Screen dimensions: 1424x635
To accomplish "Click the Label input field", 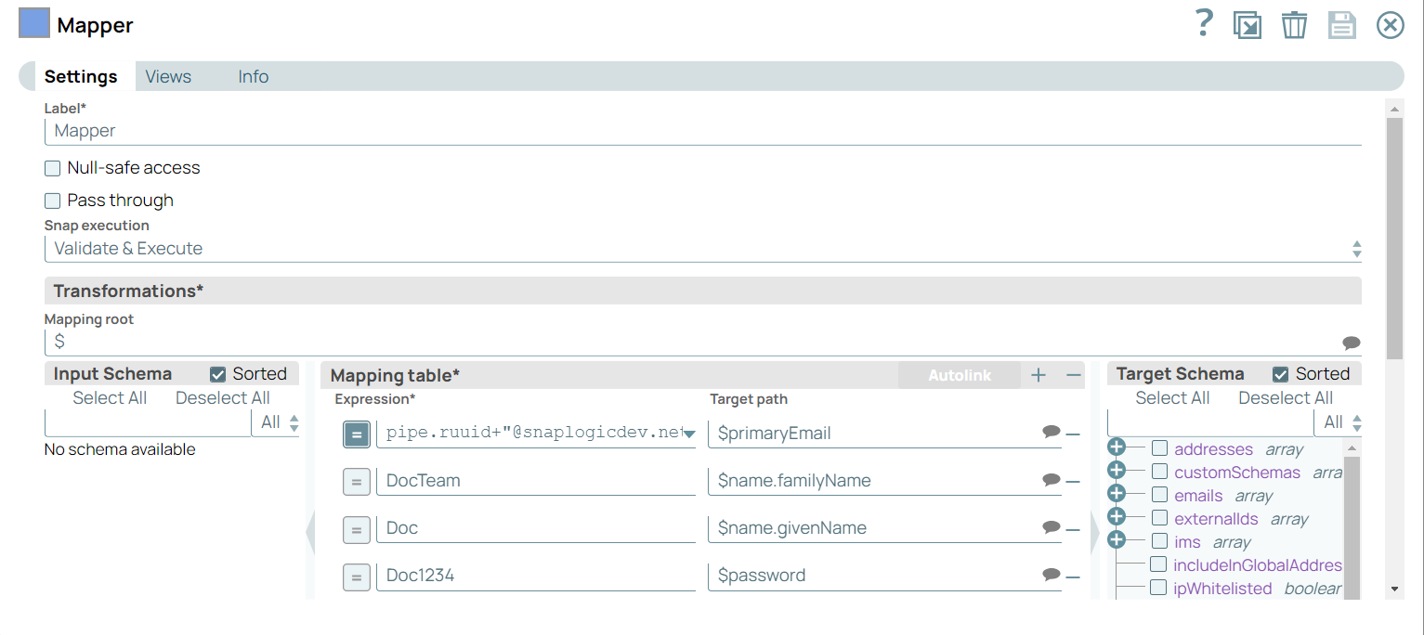I will pyautogui.click(x=703, y=132).
